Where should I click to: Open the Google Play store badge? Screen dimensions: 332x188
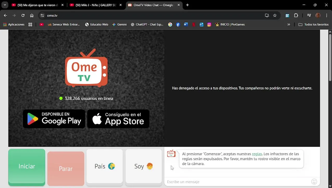click(x=54, y=119)
